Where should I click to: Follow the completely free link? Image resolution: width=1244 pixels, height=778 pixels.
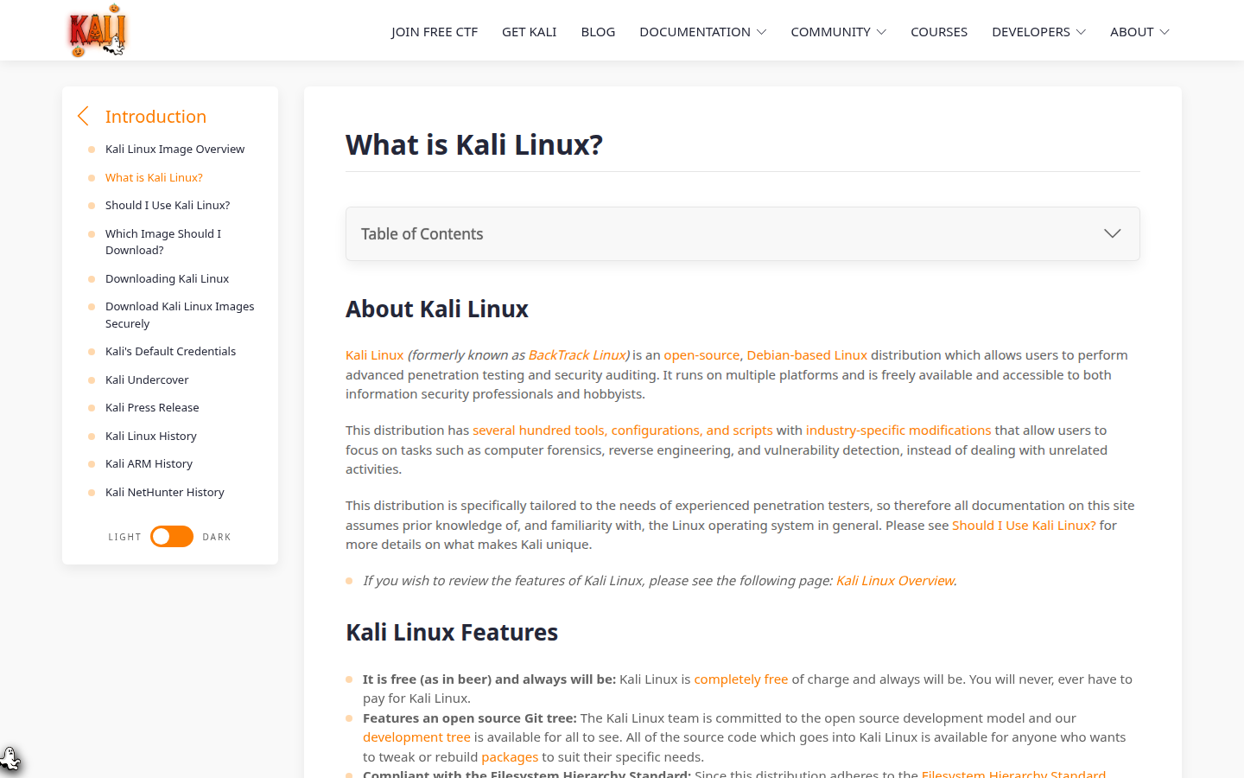click(741, 679)
